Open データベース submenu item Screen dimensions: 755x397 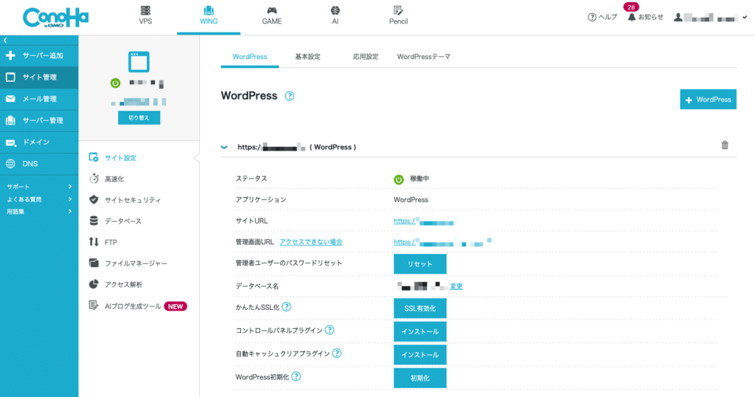(116, 221)
